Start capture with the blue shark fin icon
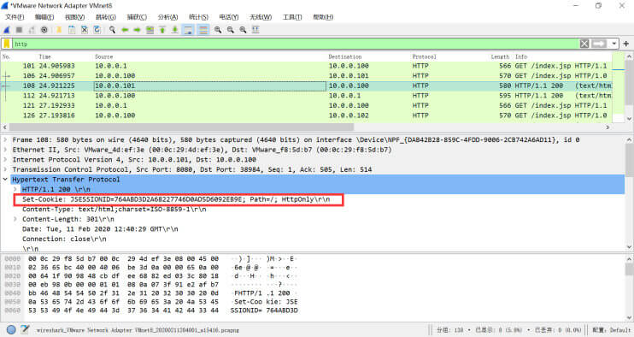This screenshot has width=634, height=337. (x=7, y=30)
